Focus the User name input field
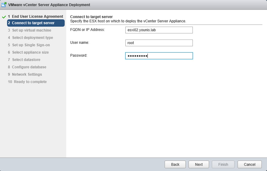 pos(159,43)
